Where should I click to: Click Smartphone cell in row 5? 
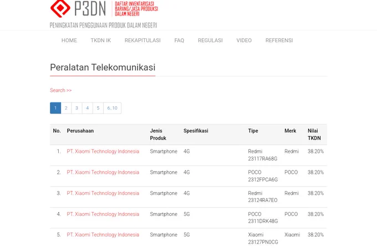pyautogui.click(x=164, y=235)
